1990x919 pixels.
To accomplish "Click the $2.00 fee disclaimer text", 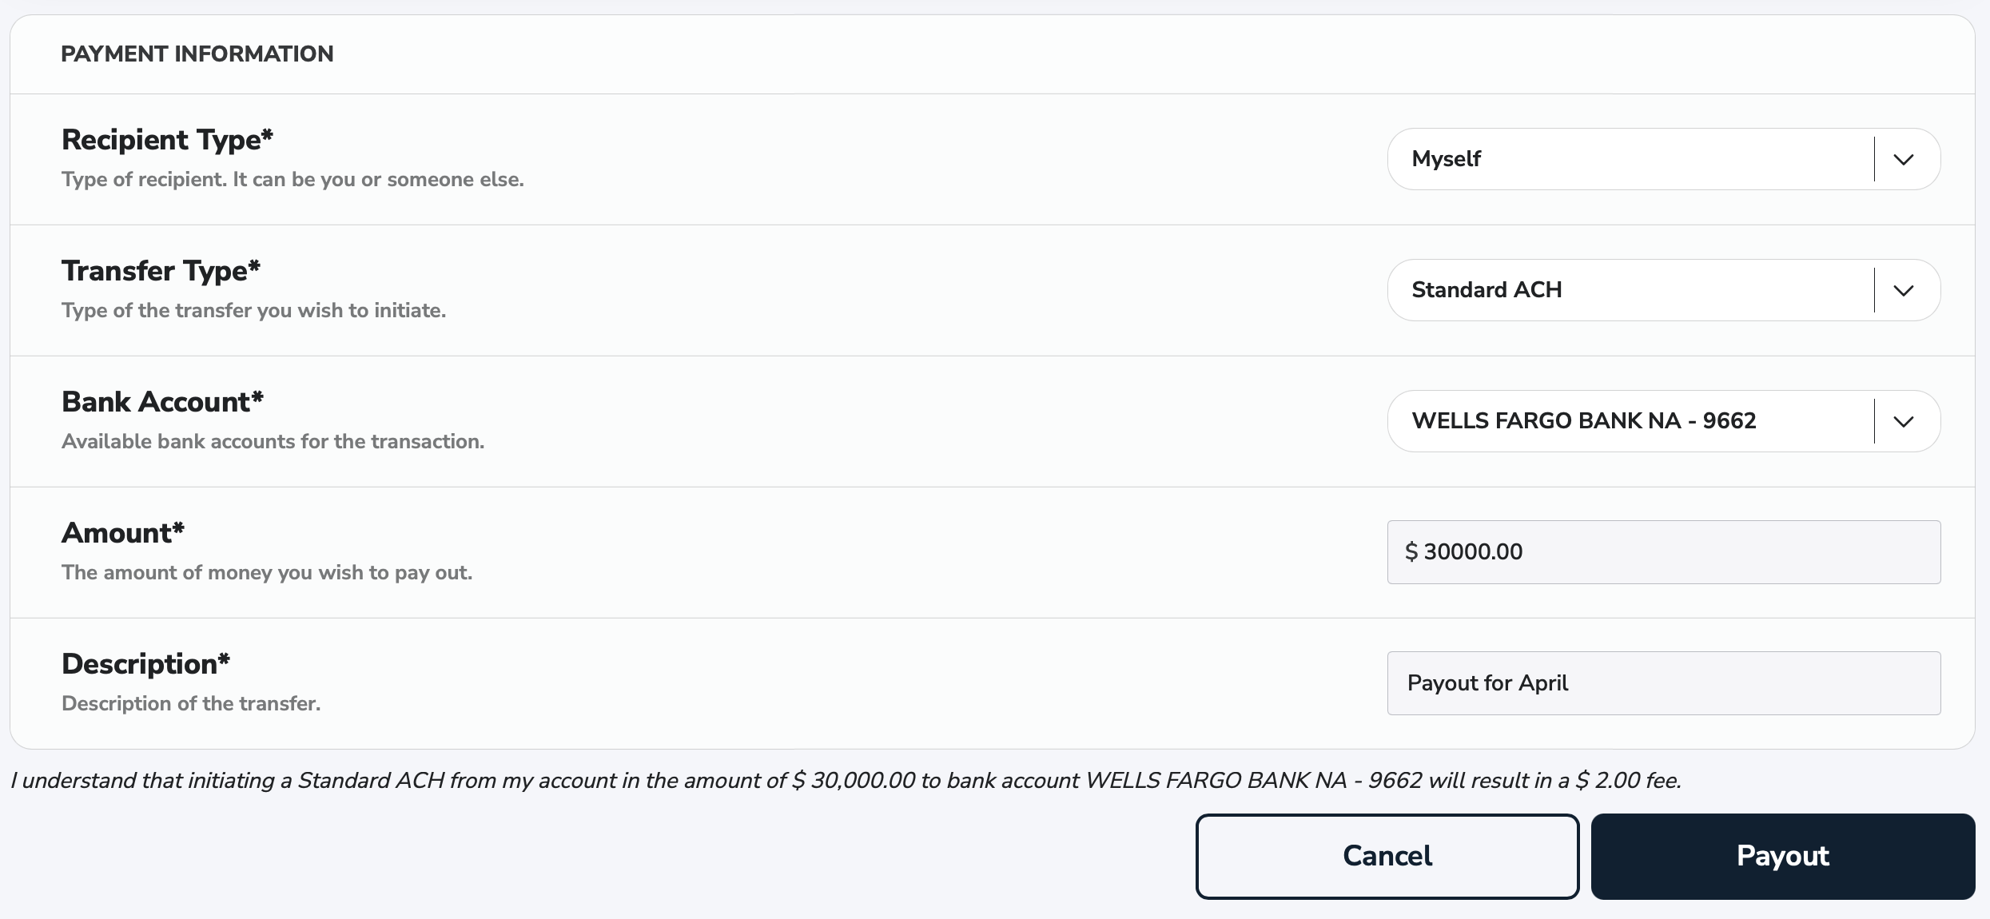I will point(846,781).
